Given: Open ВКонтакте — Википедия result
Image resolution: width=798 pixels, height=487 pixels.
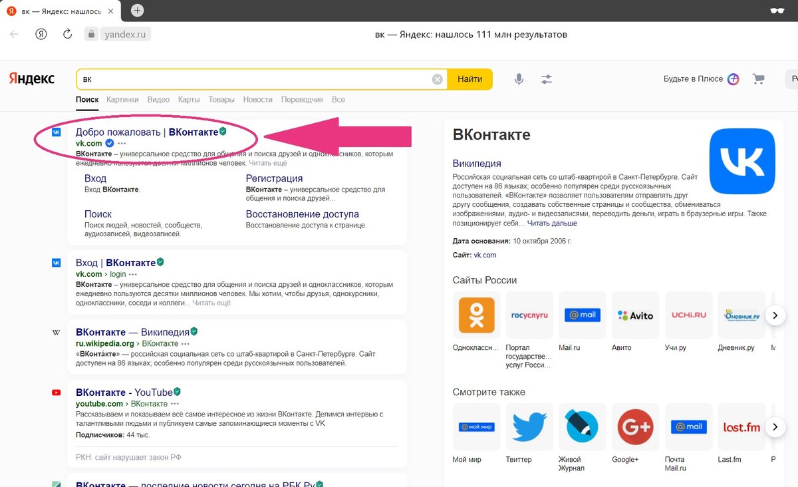Looking at the screenshot, I should pyautogui.click(x=132, y=331).
